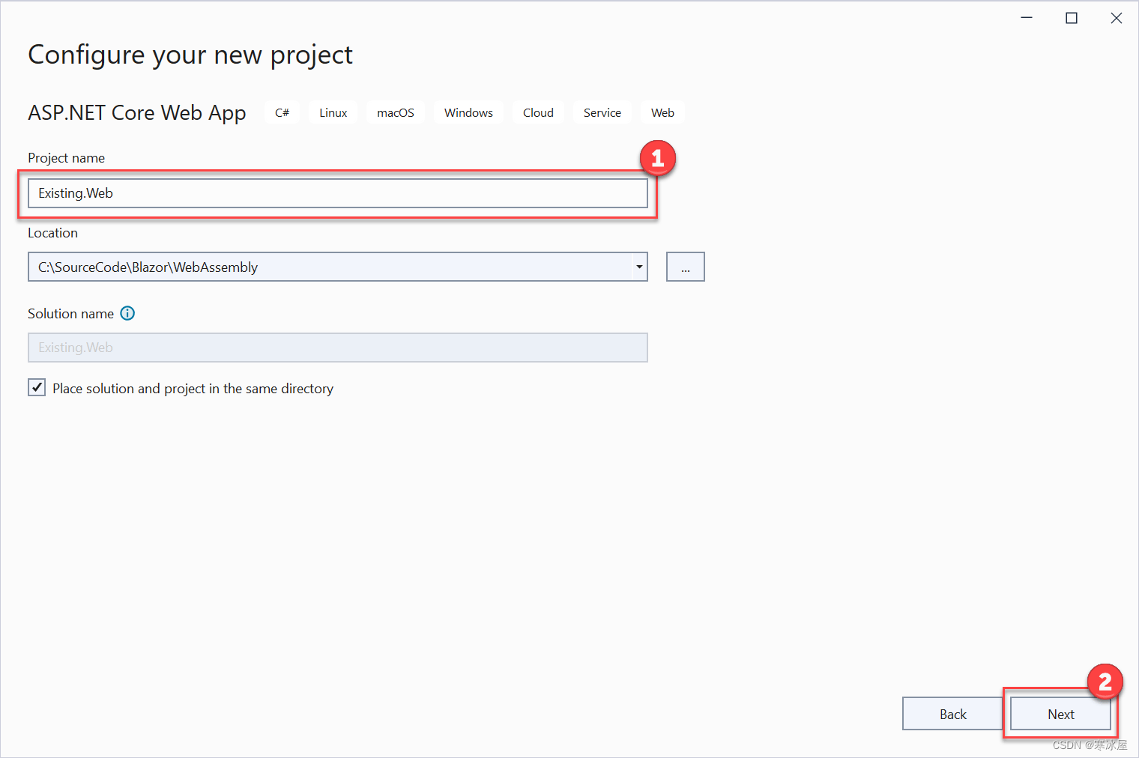
Task: Click the Location path text field
Action: pyautogui.click(x=330, y=267)
